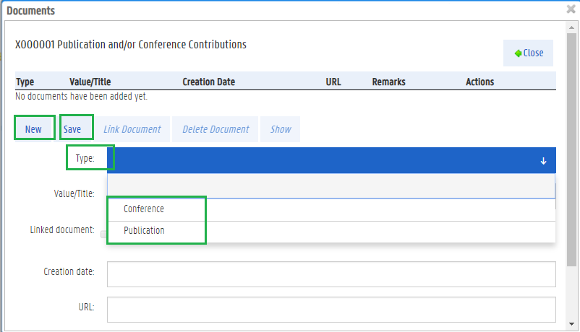Click the vertical scrollbar of the dialog
The width and height of the screenshot is (580, 332).
pos(573,144)
